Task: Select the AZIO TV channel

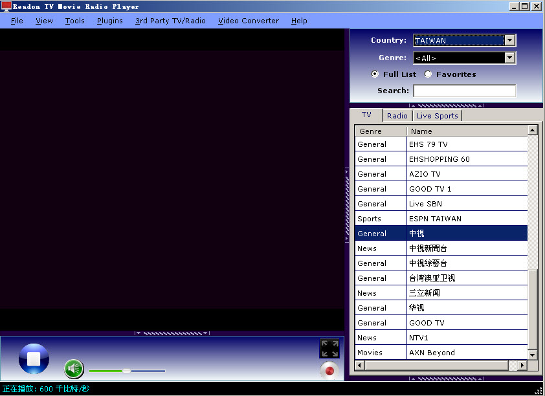Action: point(441,174)
